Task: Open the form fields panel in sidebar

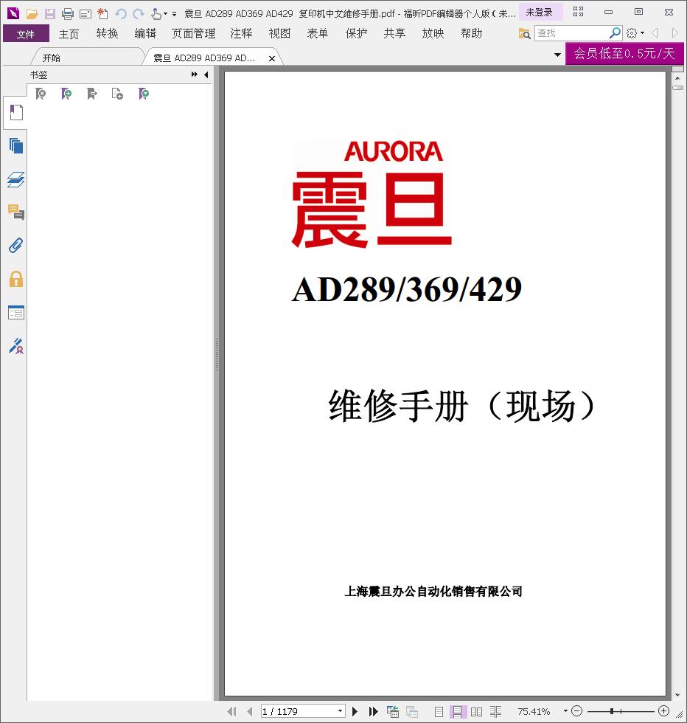Action: pyautogui.click(x=16, y=313)
